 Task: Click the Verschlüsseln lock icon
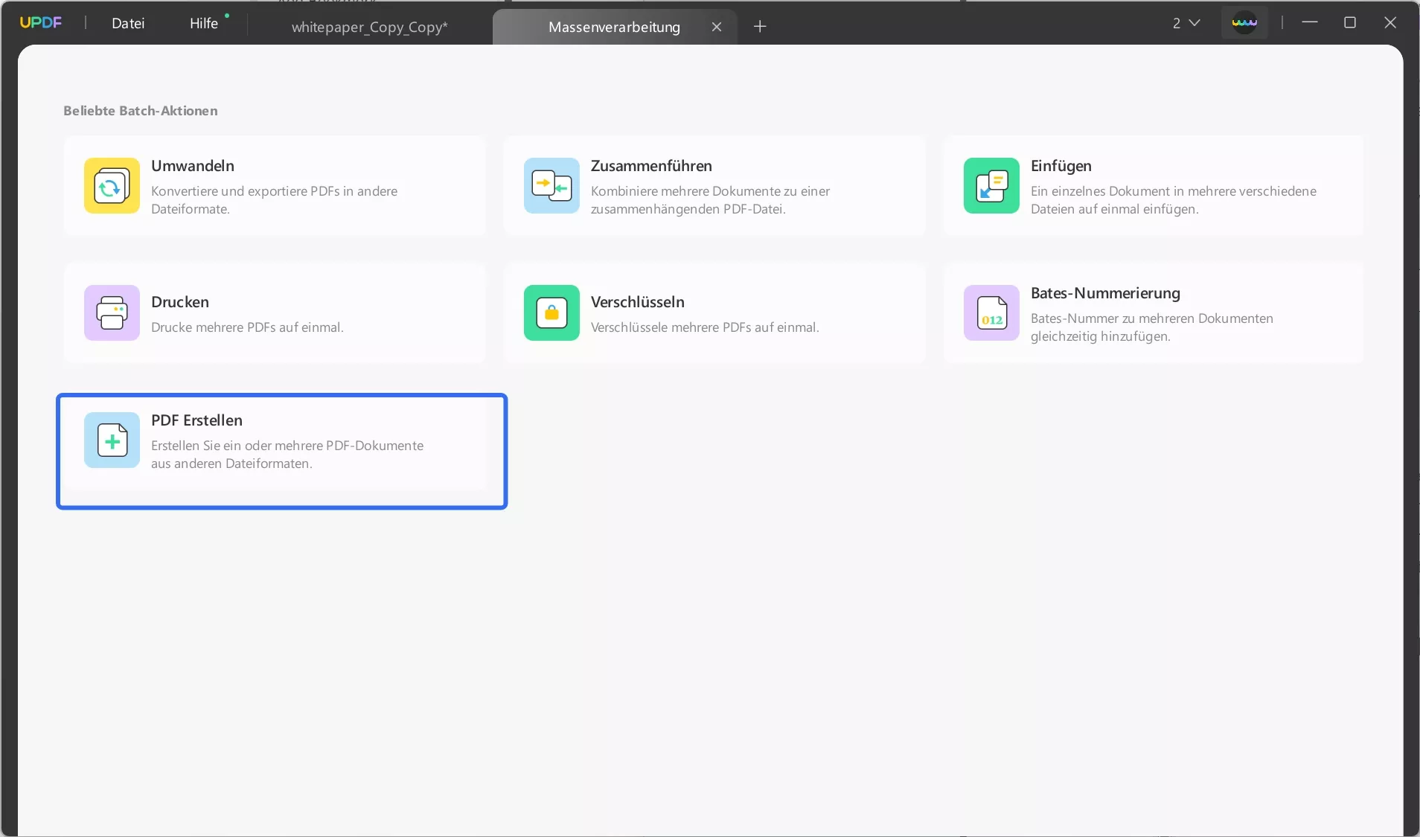click(x=551, y=312)
